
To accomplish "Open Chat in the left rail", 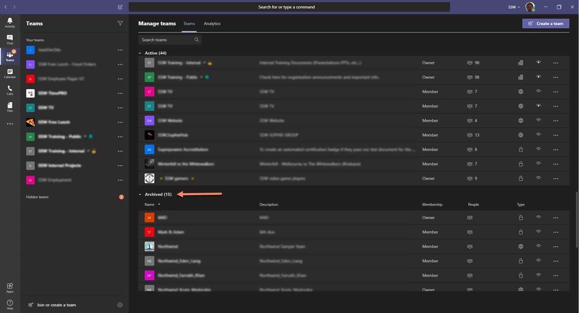I will pyautogui.click(x=10, y=39).
